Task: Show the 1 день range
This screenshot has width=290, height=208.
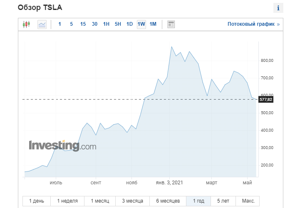Action: click(x=37, y=201)
